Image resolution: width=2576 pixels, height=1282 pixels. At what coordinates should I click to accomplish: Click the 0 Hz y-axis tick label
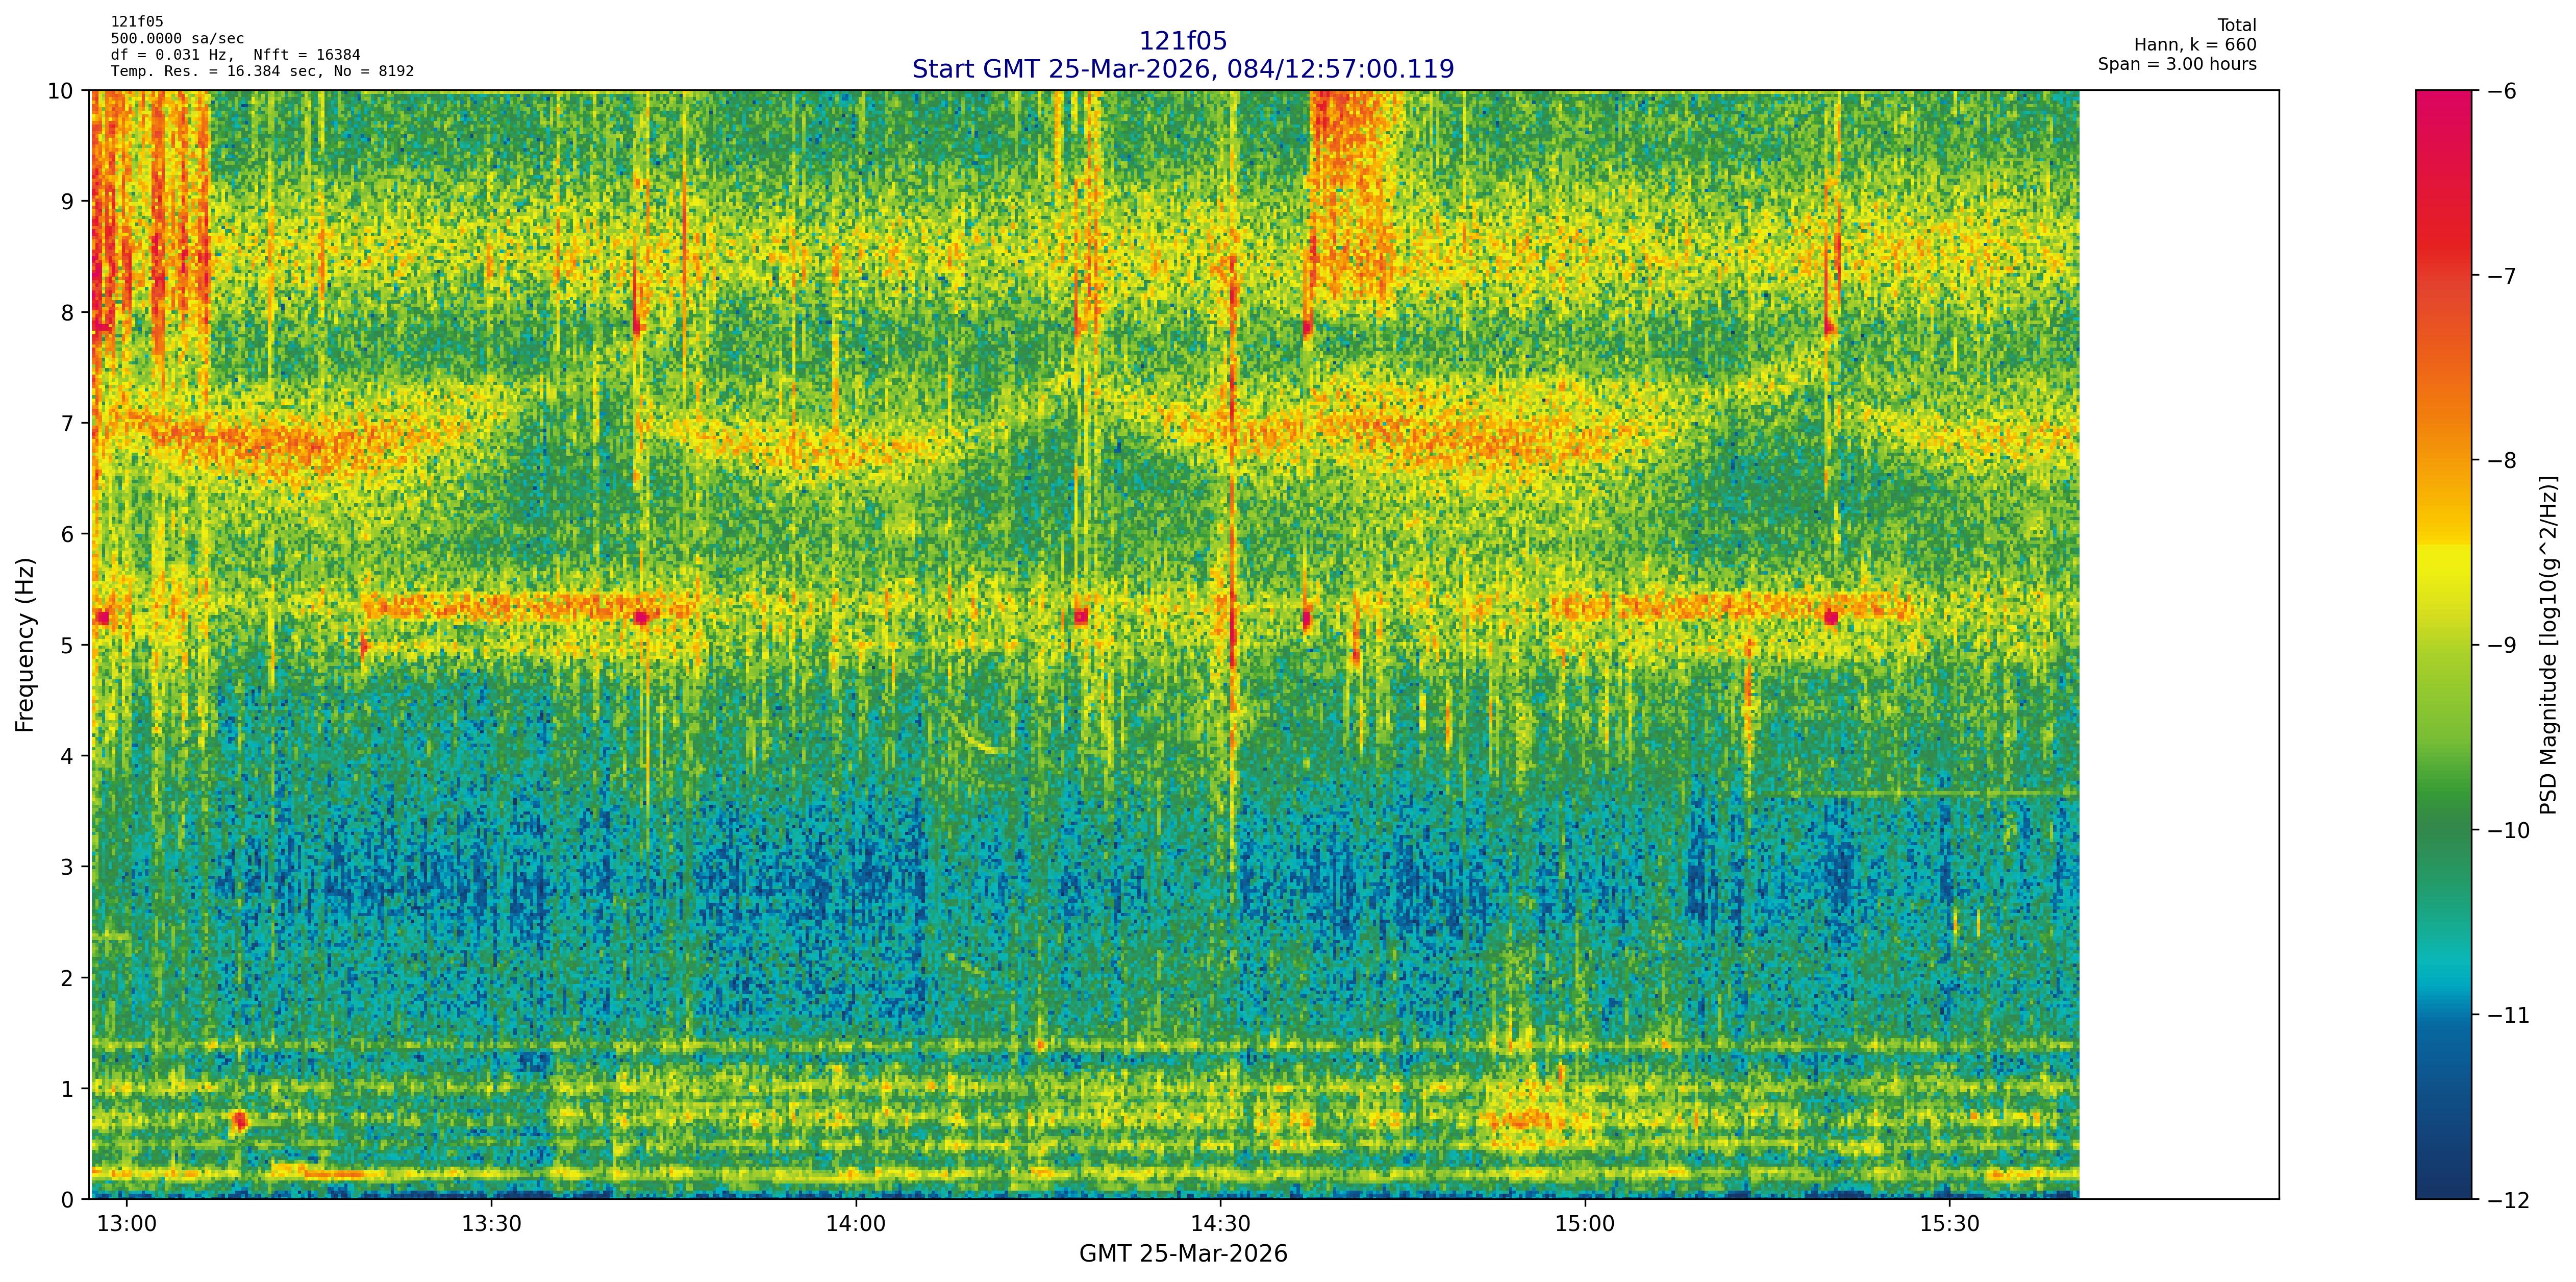[67, 1199]
